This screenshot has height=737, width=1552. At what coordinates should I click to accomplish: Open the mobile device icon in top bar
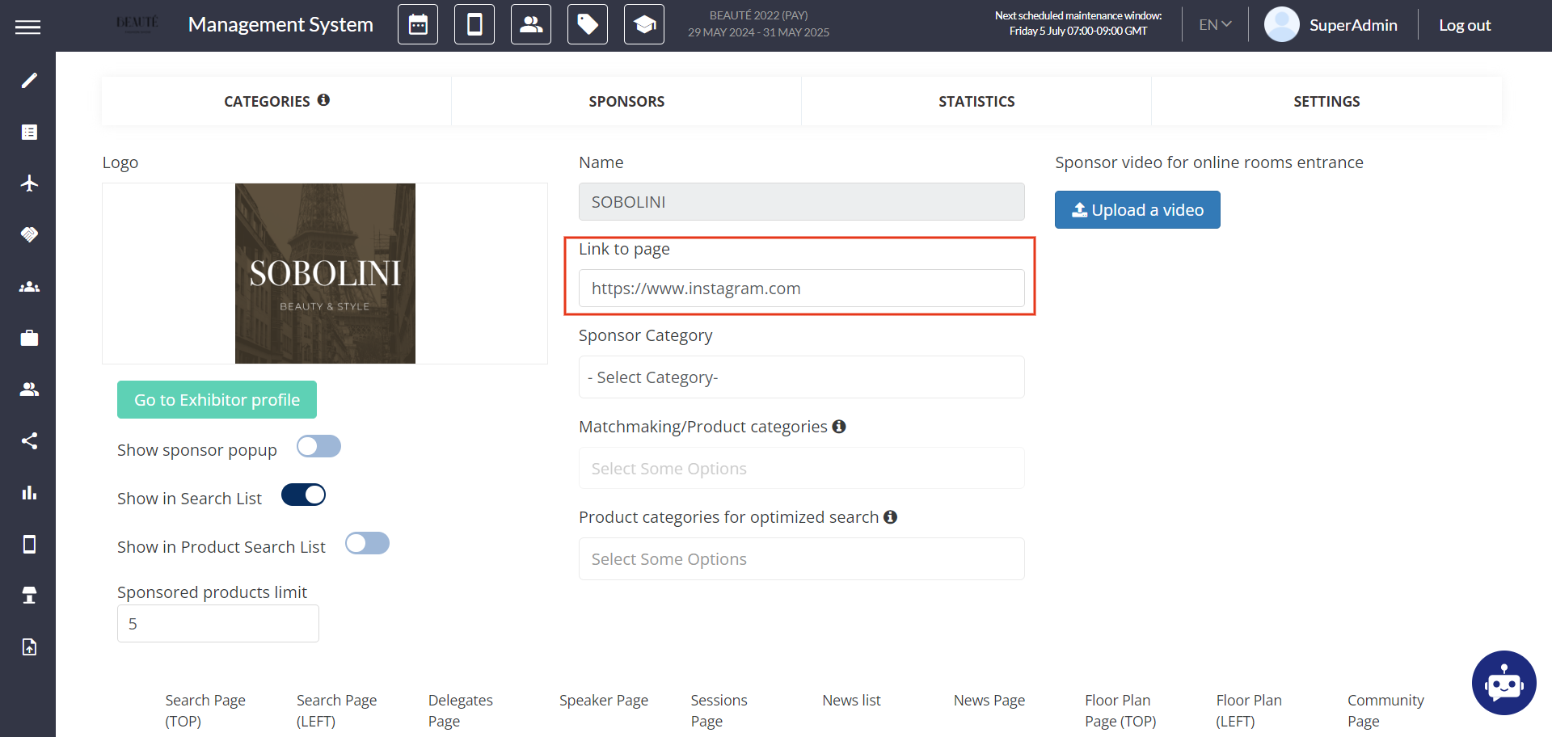pos(474,24)
